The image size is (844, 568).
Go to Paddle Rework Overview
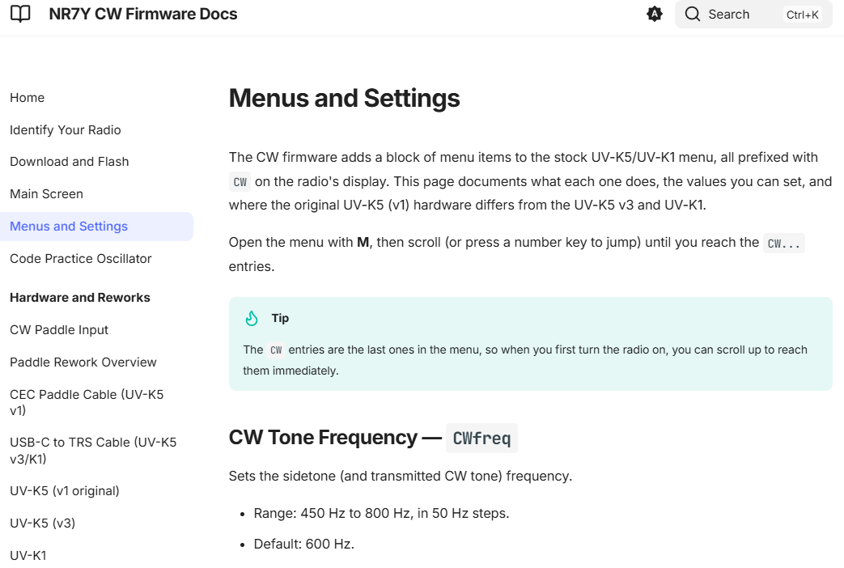(x=83, y=362)
